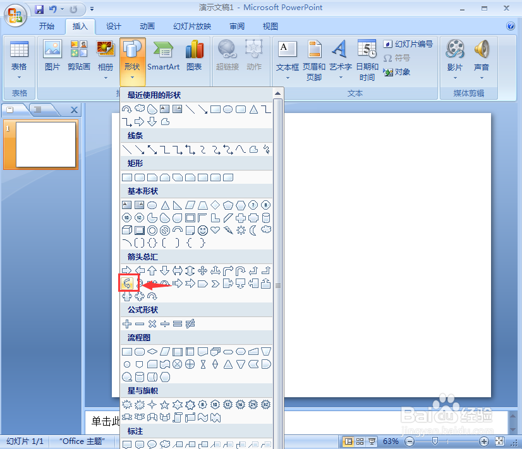Insert WordArt via 艺术字 icon
This screenshot has width=522, height=449.
click(x=340, y=60)
